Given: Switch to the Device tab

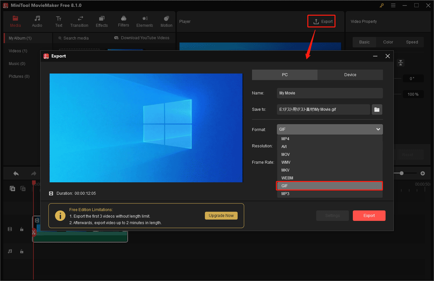Looking at the screenshot, I should click(x=350, y=75).
